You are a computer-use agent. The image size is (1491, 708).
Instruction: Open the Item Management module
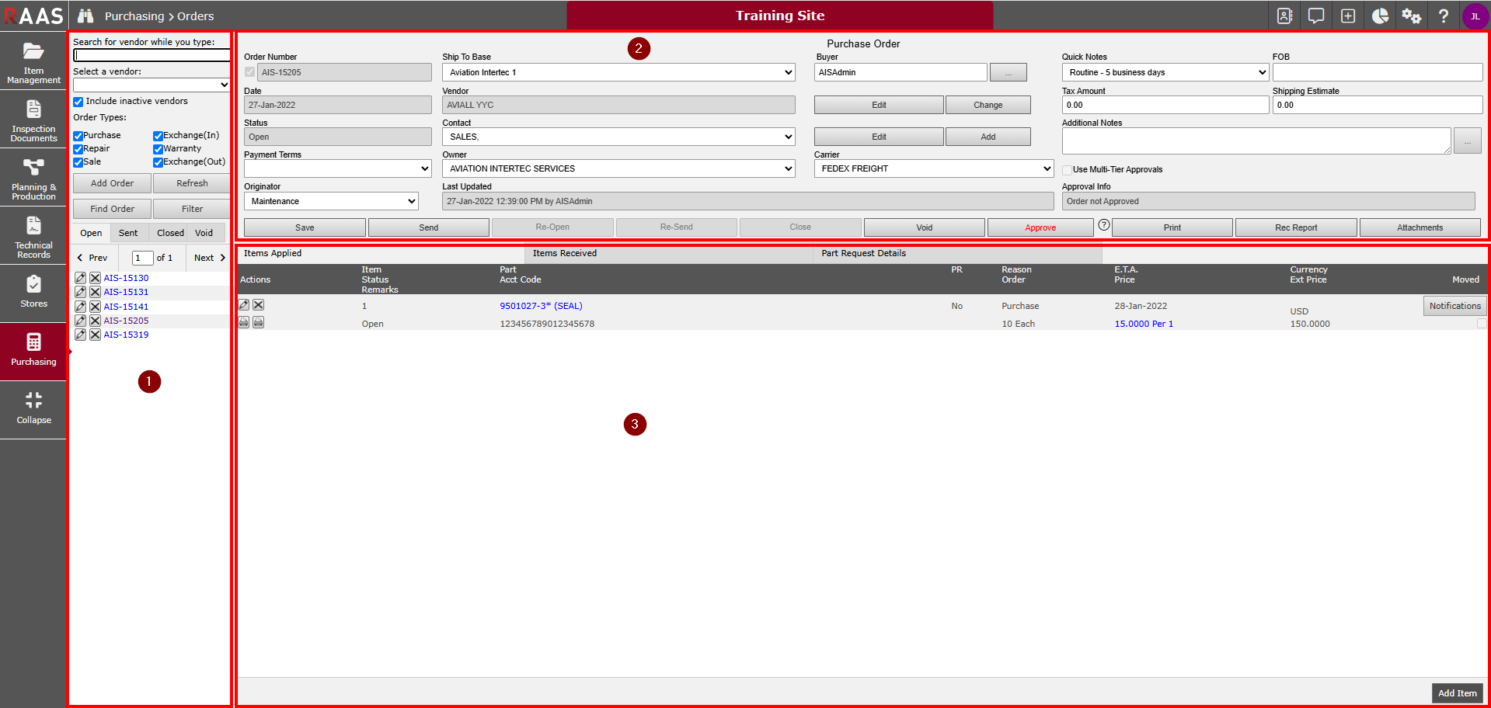[x=33, y=61]
